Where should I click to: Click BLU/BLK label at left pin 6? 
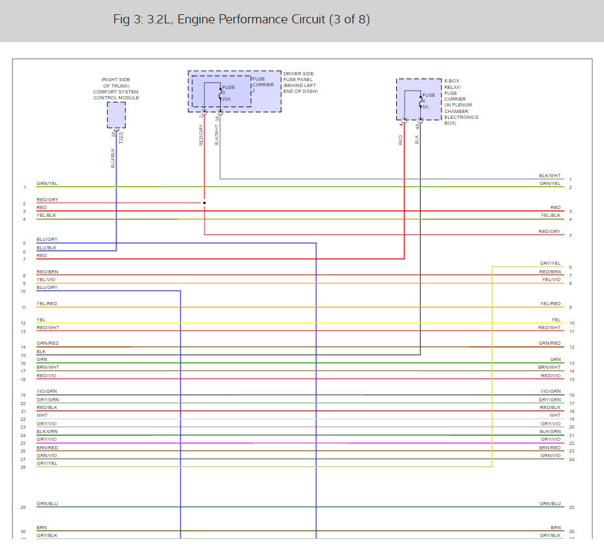point(47,247)
